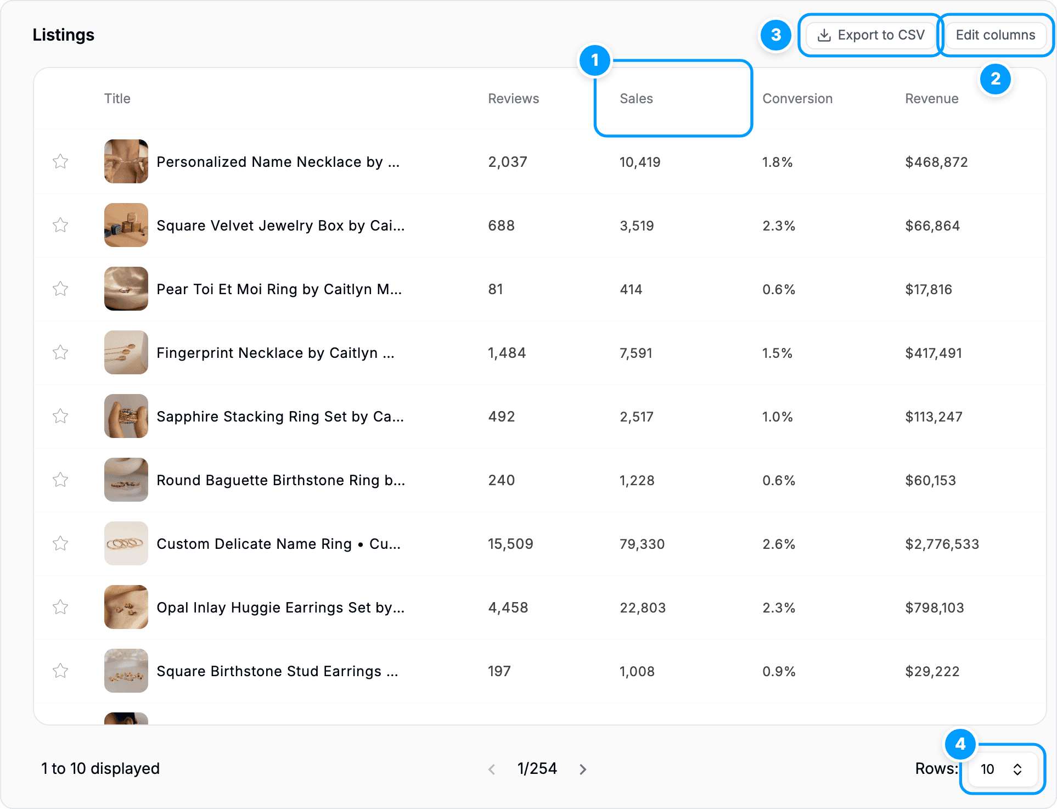The height and width of the screenshot is (809, 1057).
Task: Click Export to CSV button
Action: click(871, 35)
